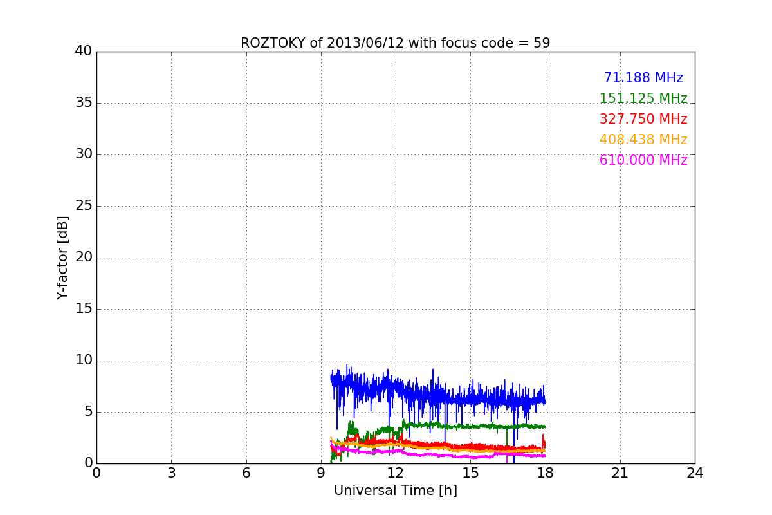Click the x-axis tick label 18
This screenshot has width=772, height=515.
(545, 473)
